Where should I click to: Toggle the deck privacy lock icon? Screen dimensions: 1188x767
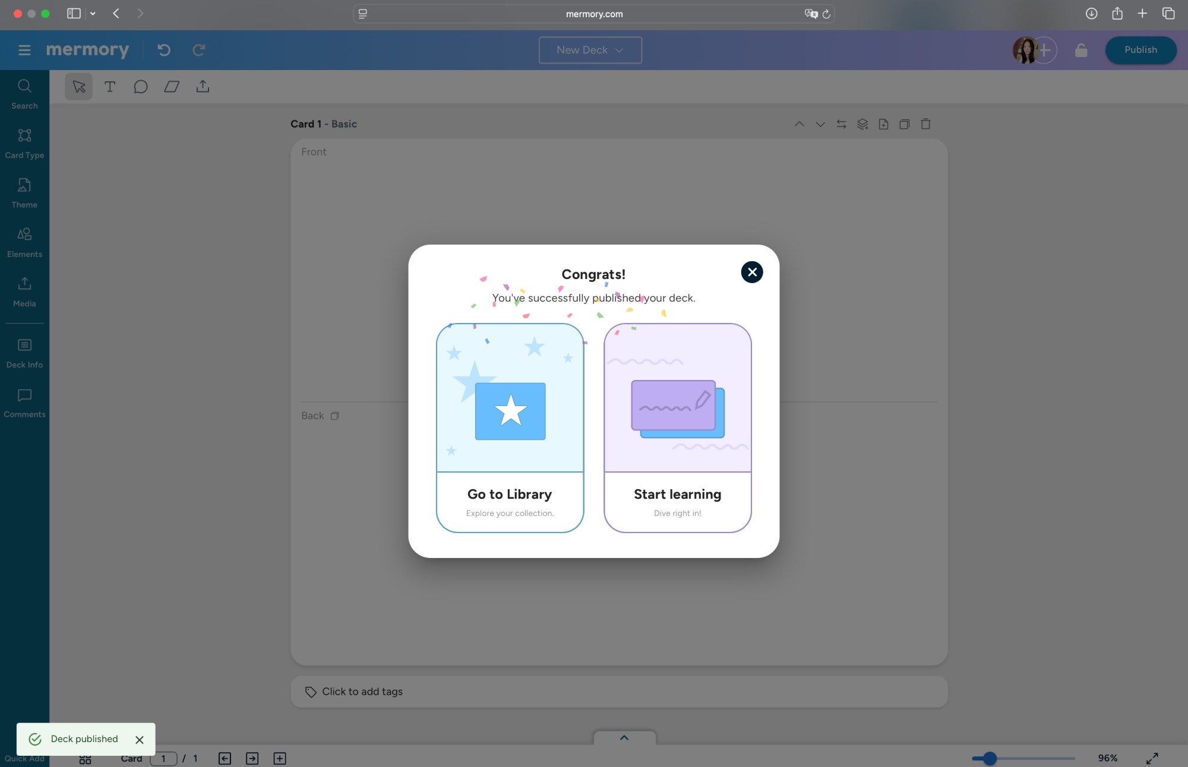point(1081,50)
